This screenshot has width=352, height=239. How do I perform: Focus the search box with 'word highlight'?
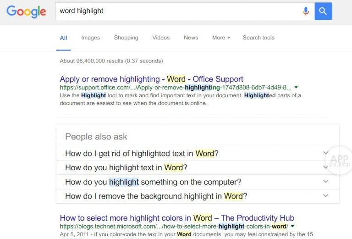[x=185, y=11]
